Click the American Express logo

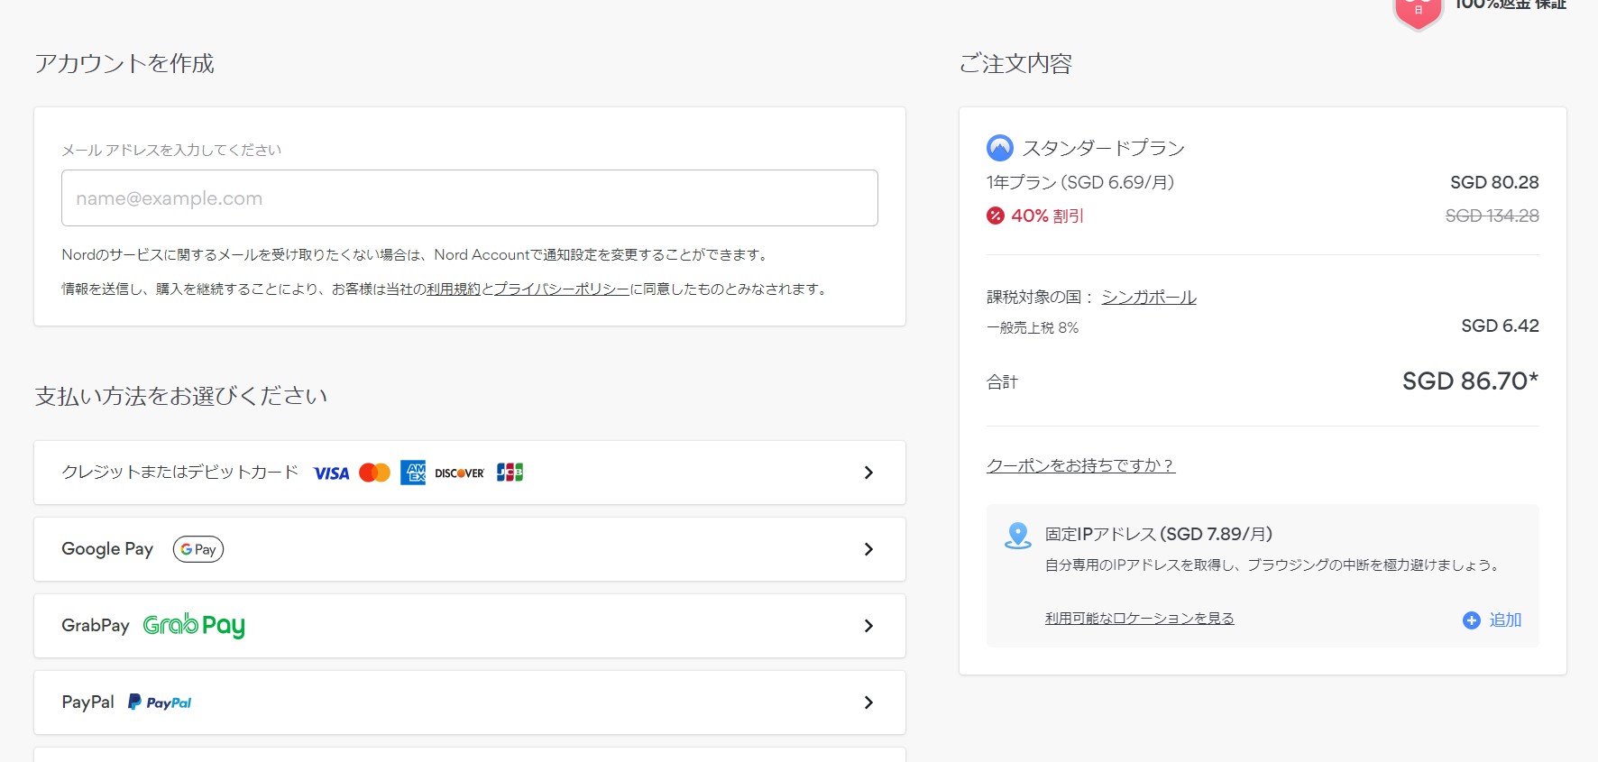[413, 473]
